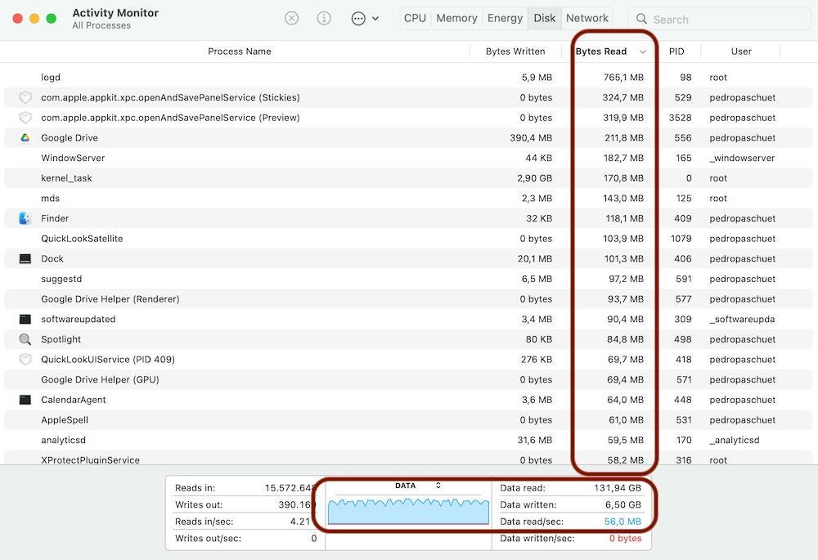Select the mds process

pos(408,198)
